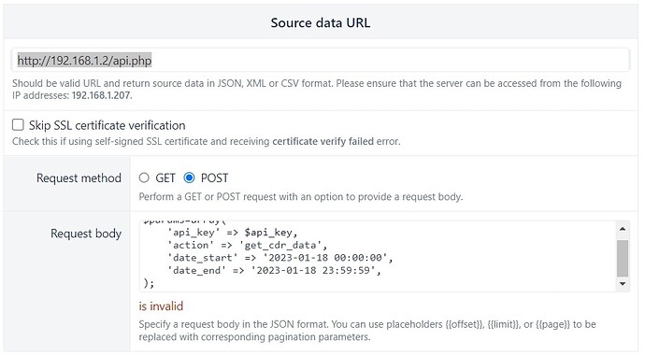Place cursor on the 'action' => 'get_cdr_data' line
The image size is (645, 355).
(x=247, y=246)
